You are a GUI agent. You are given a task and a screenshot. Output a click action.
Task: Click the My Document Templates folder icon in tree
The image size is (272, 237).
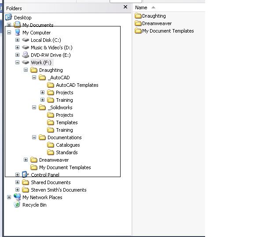point(34,167)
